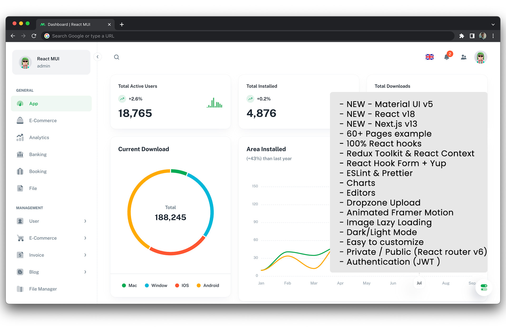Click the Blog icon in sidebar
The height and width of the screenshot is (328, 506).
(20, 272)
